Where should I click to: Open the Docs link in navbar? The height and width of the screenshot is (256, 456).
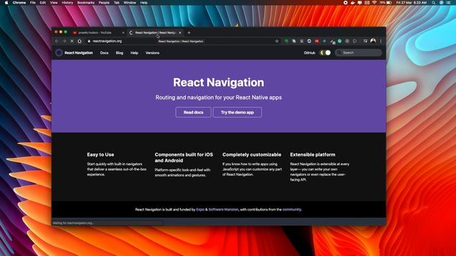(104, 53)
